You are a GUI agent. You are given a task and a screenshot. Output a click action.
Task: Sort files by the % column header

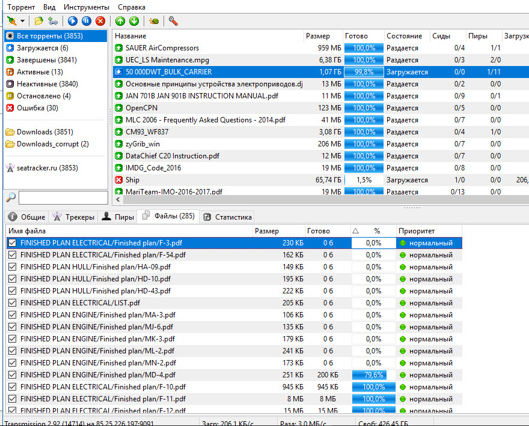[377, 230]
